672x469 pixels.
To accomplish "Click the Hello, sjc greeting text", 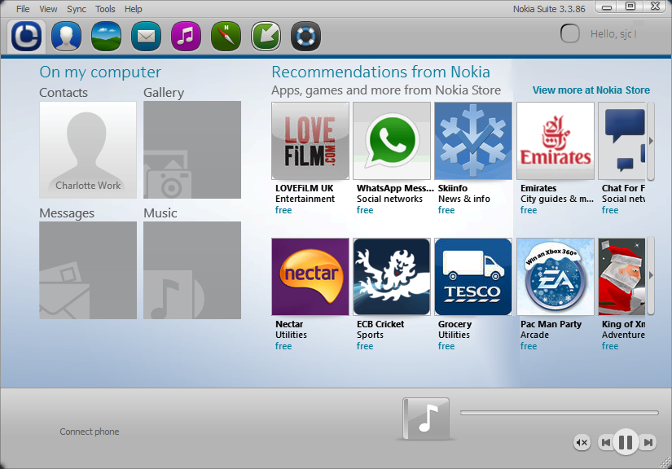I will point(613,34).
